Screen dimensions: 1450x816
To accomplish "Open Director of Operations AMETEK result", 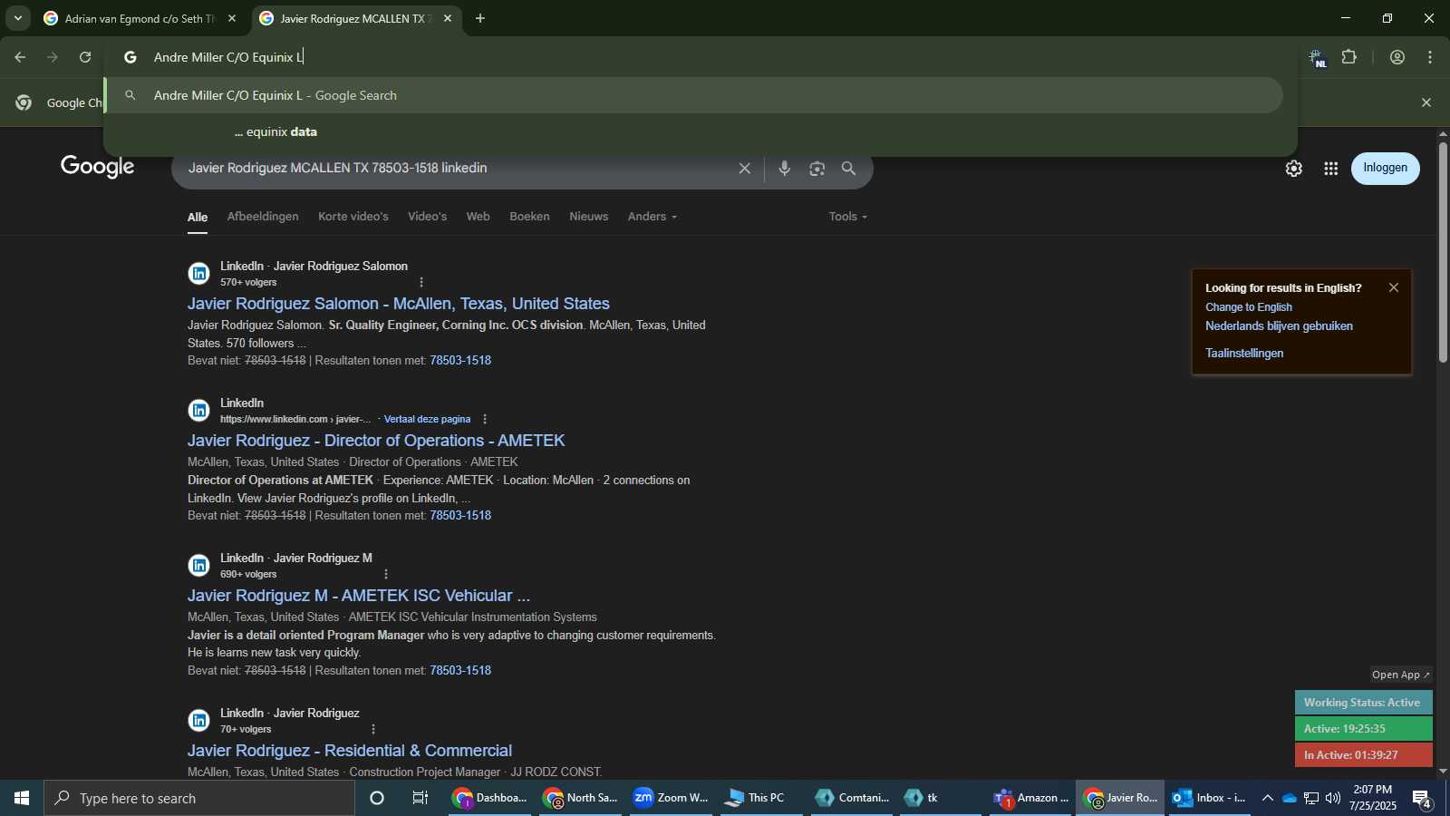I will click(x=376, y=441).
